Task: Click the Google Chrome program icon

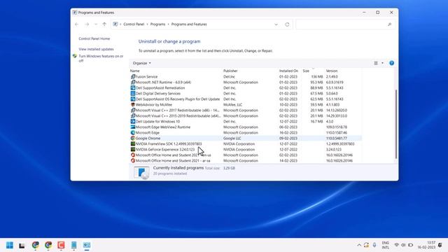Action: click(x=133, y=139)
